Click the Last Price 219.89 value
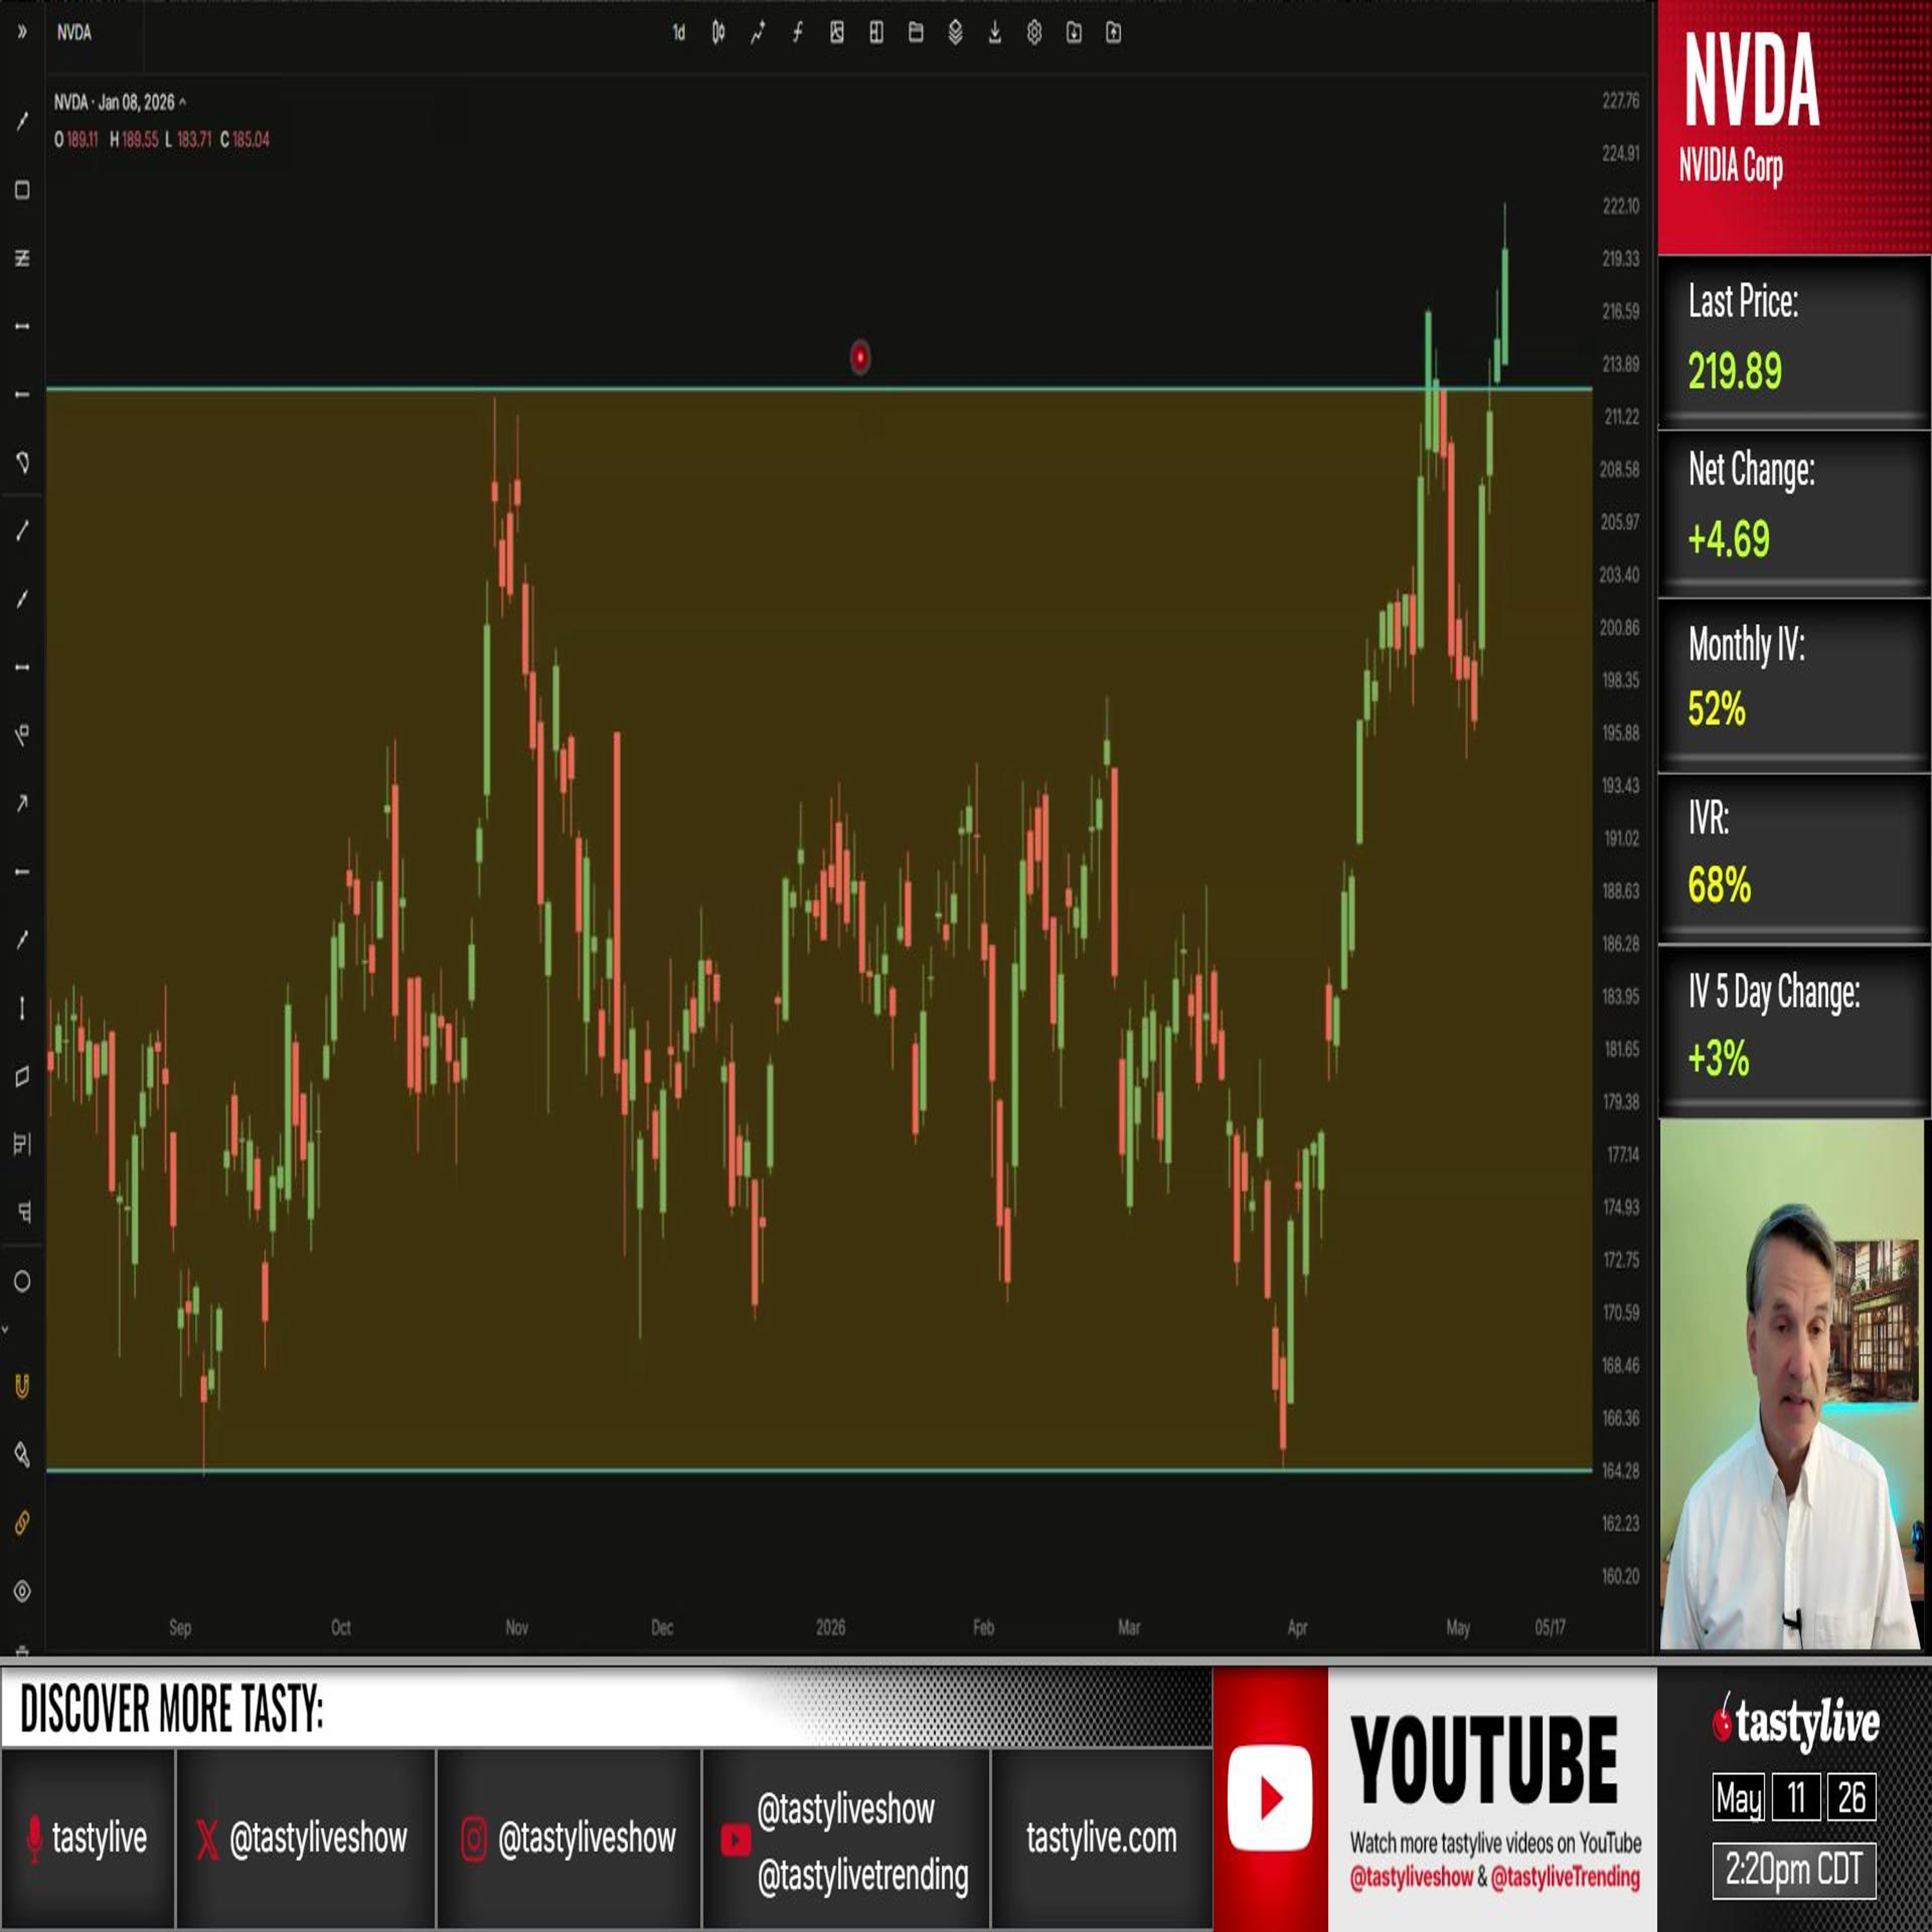Screen dimensions: 1932x1932 (x=1735, y=371)
